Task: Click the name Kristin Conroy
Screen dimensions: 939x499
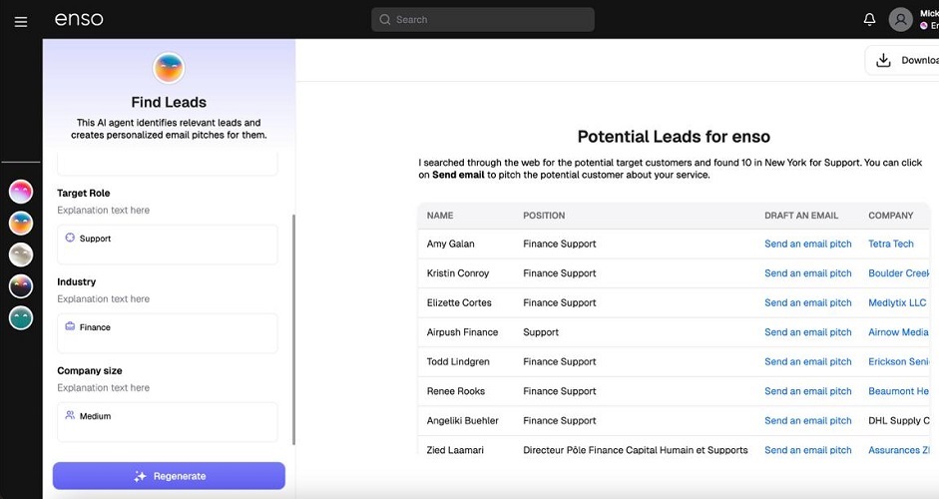Action: coord(457,273)
